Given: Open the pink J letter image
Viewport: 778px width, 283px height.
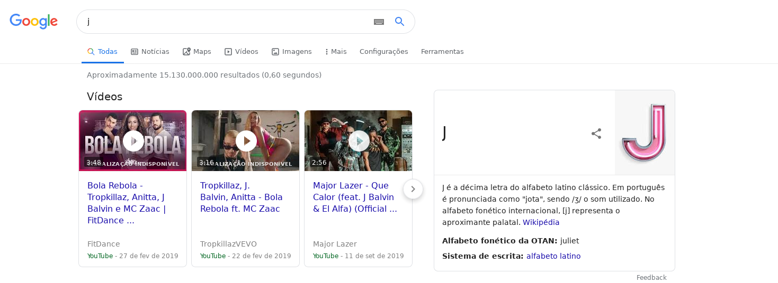Looking at the screenshot, I should 645,133.
